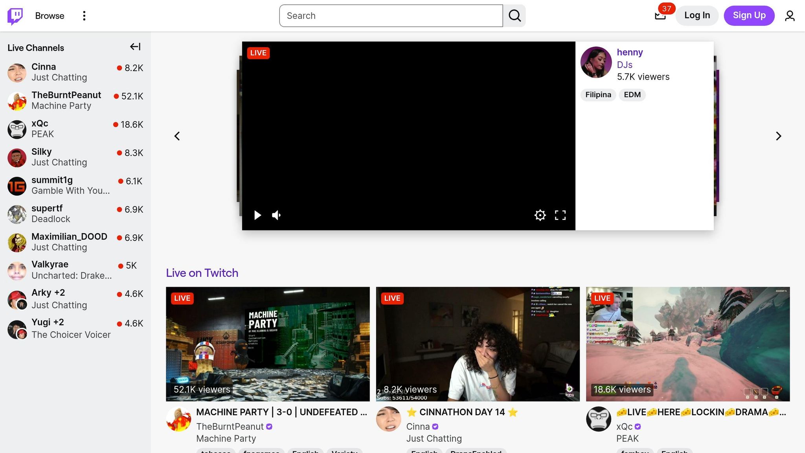Open Arky +2 stacked avatar

click(17, 300)
